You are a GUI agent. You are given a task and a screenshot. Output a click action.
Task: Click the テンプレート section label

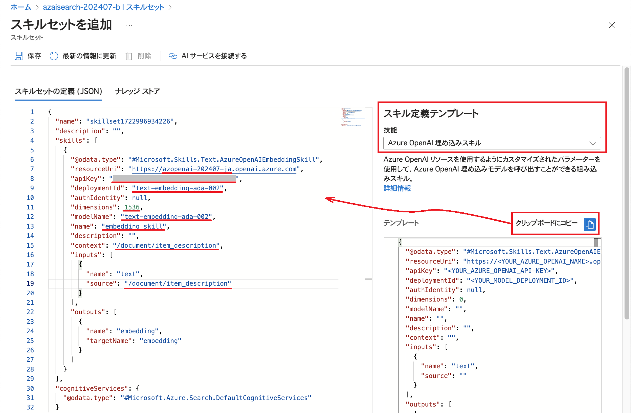click(401, 223)
